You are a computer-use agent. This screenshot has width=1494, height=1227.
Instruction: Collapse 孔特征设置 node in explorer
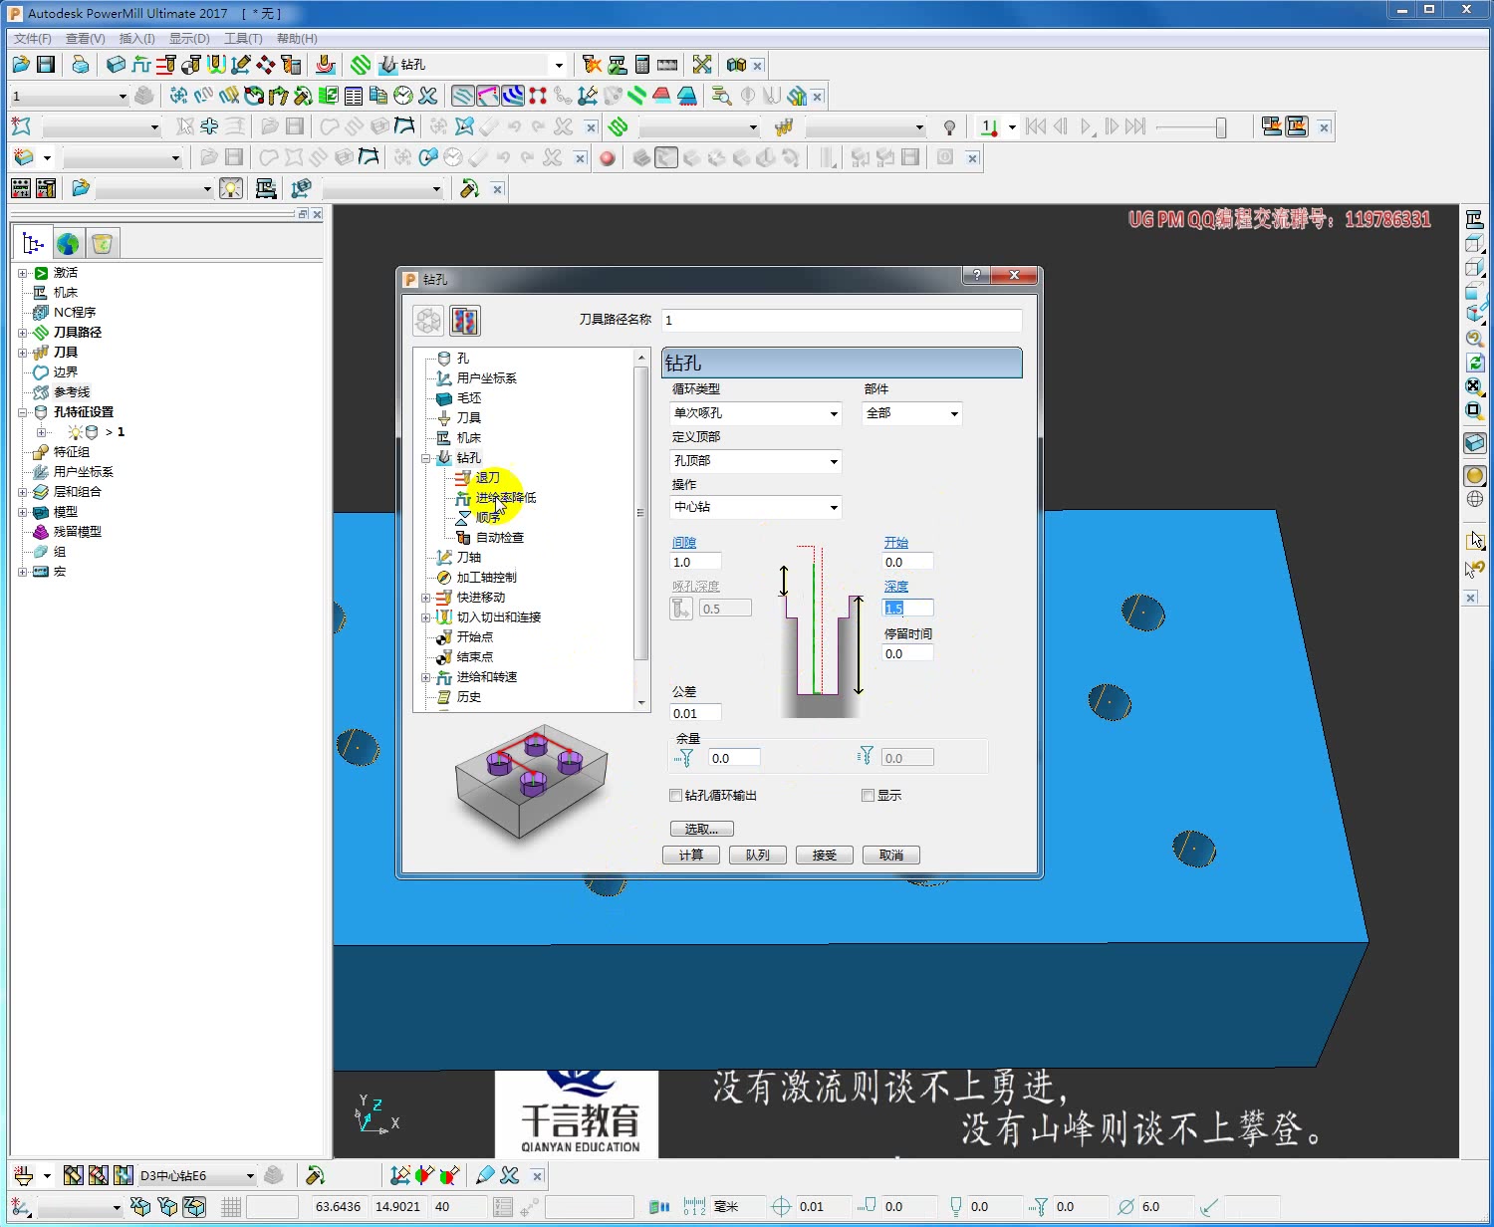pos(22,412)
